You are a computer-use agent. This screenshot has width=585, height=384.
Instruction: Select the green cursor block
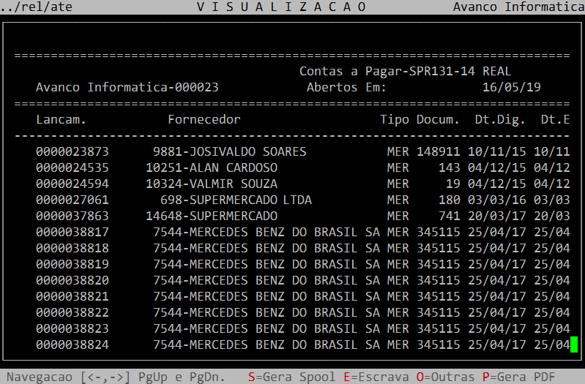point(574,345)
